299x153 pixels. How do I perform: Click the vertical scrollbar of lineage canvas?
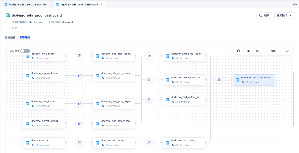294,99
